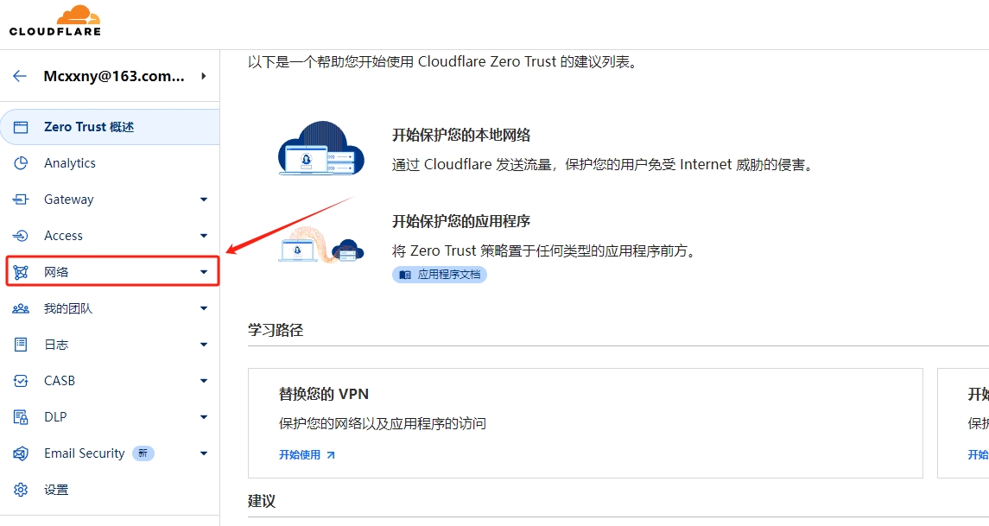Expand the DLP submenu arrow
Image resolution: width=989 pixels, height=526 pixels.
coord(204,417)
